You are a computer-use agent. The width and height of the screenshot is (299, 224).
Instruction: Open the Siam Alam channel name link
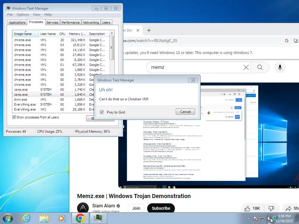click(x=104, y=206)
